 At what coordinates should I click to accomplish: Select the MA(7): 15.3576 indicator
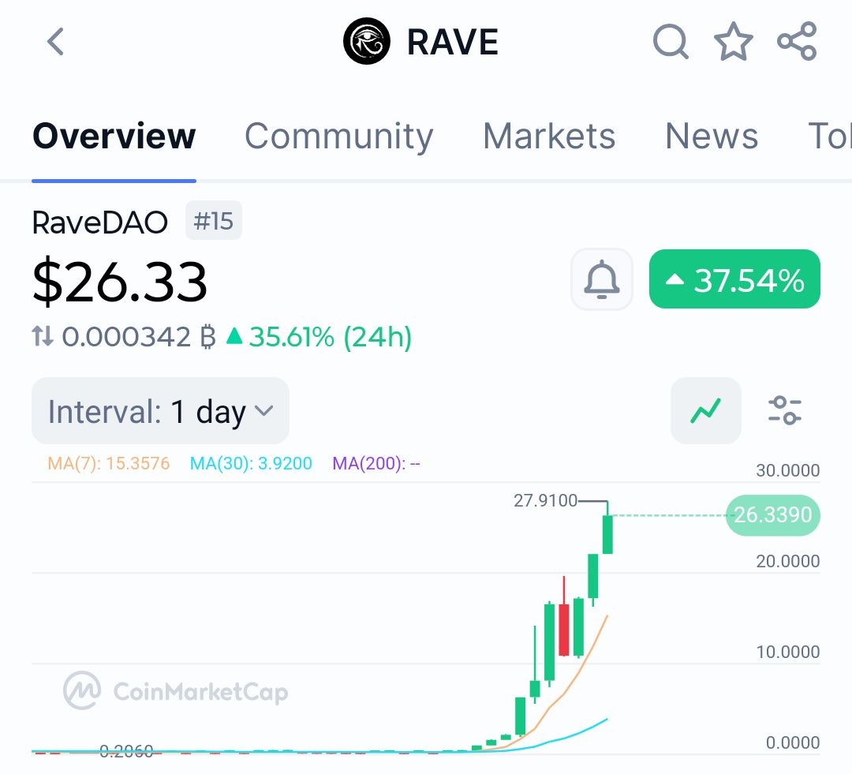click(x=109, y=463)
